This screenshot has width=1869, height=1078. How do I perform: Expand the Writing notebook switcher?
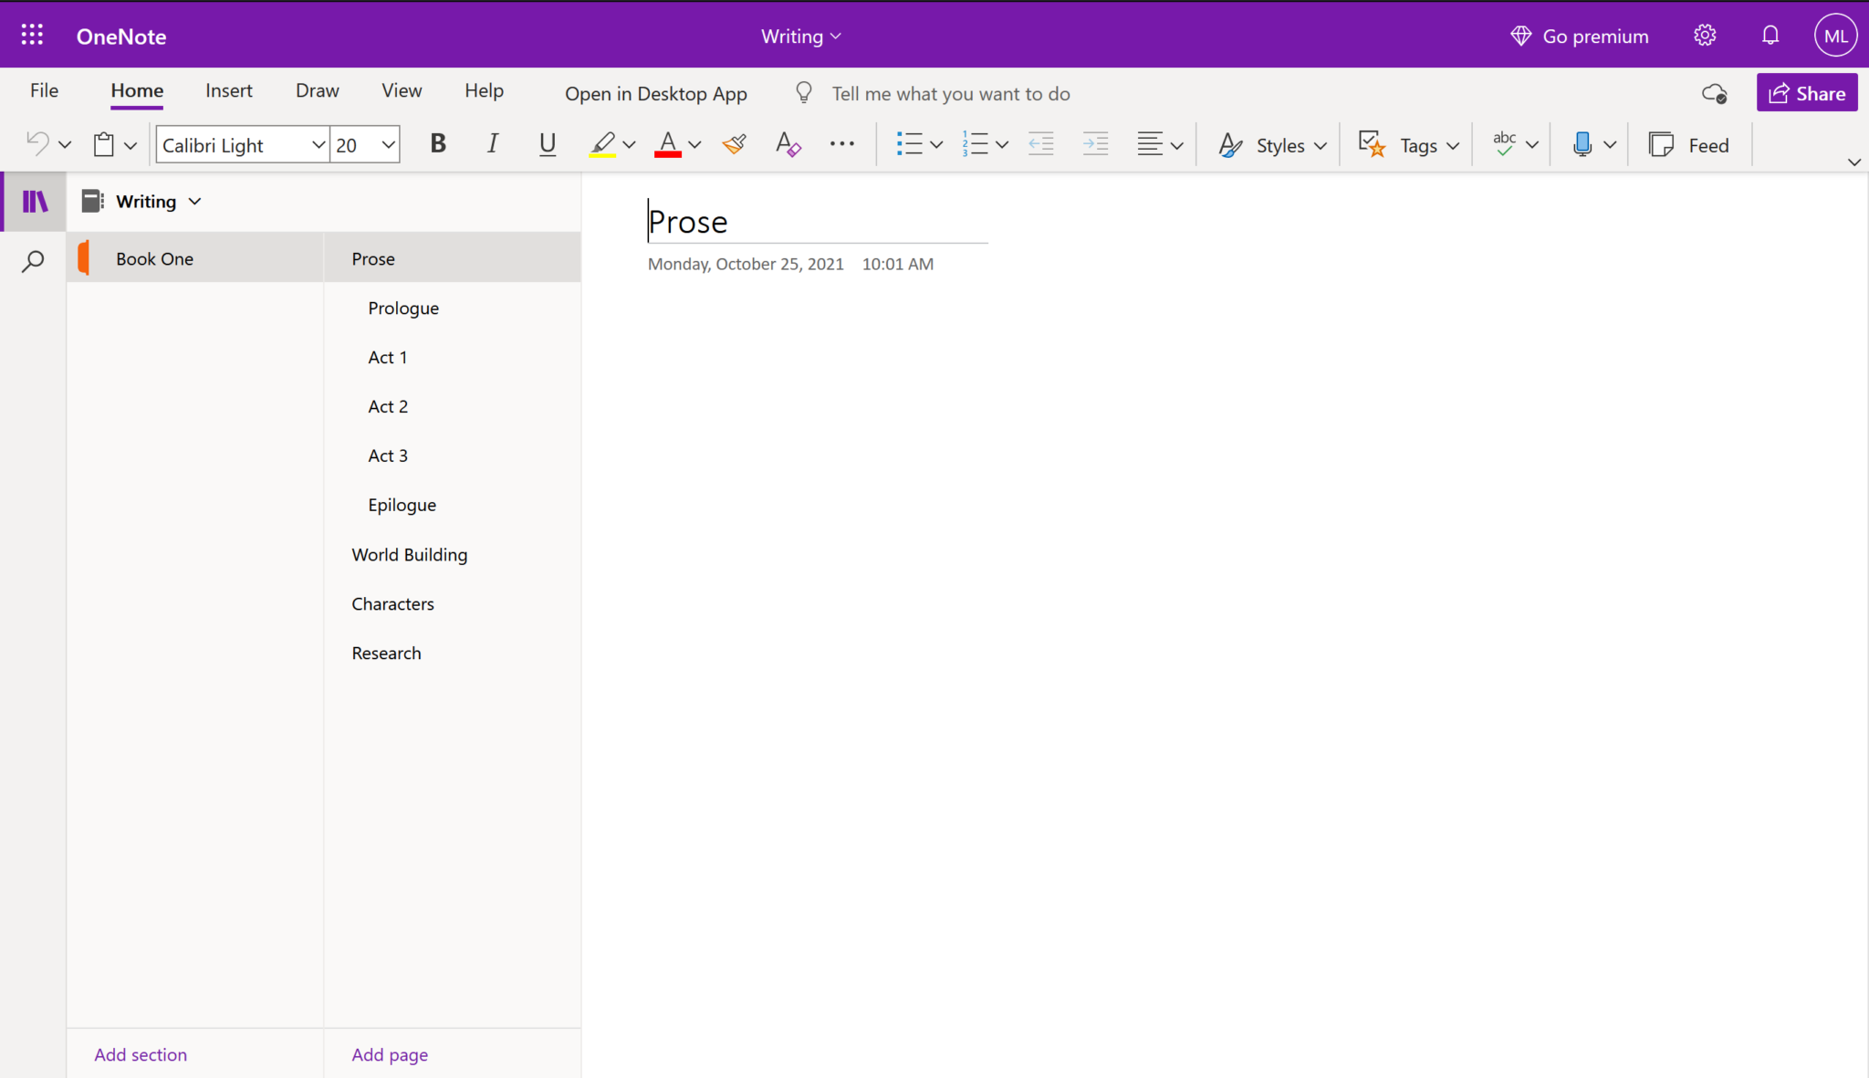(194, 201)
